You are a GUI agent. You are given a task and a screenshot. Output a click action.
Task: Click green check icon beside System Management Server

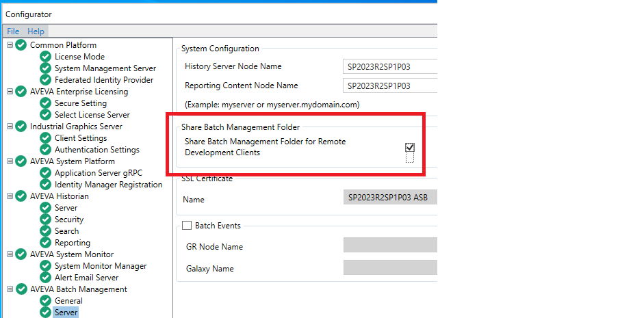click(x=45, y=68)
